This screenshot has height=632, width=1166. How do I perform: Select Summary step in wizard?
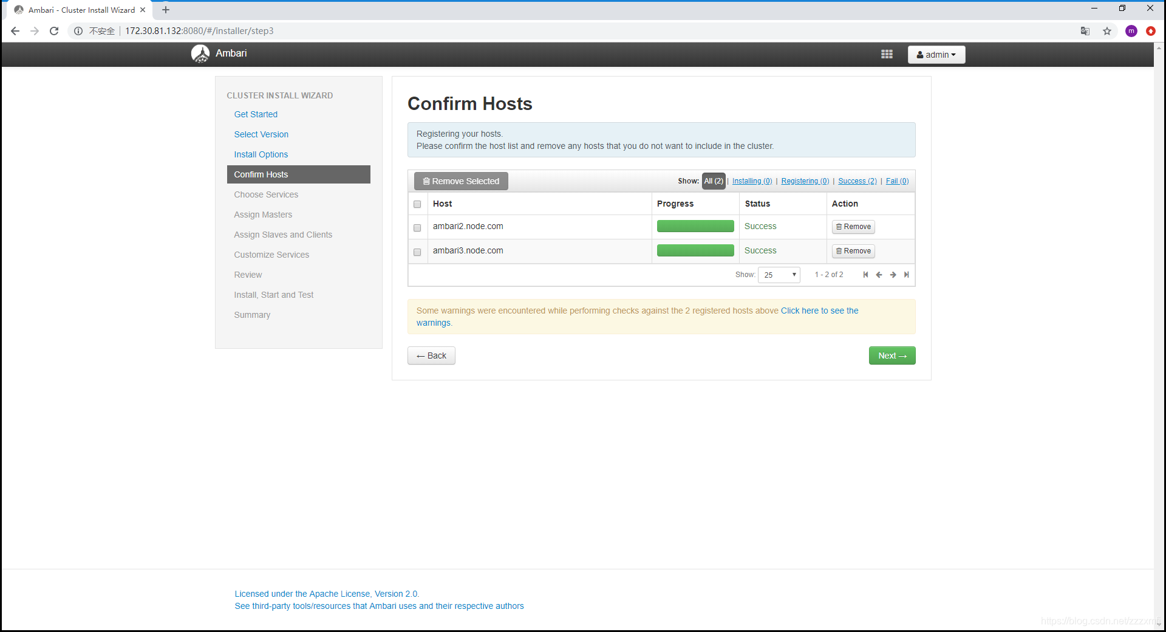click(252, 315)
